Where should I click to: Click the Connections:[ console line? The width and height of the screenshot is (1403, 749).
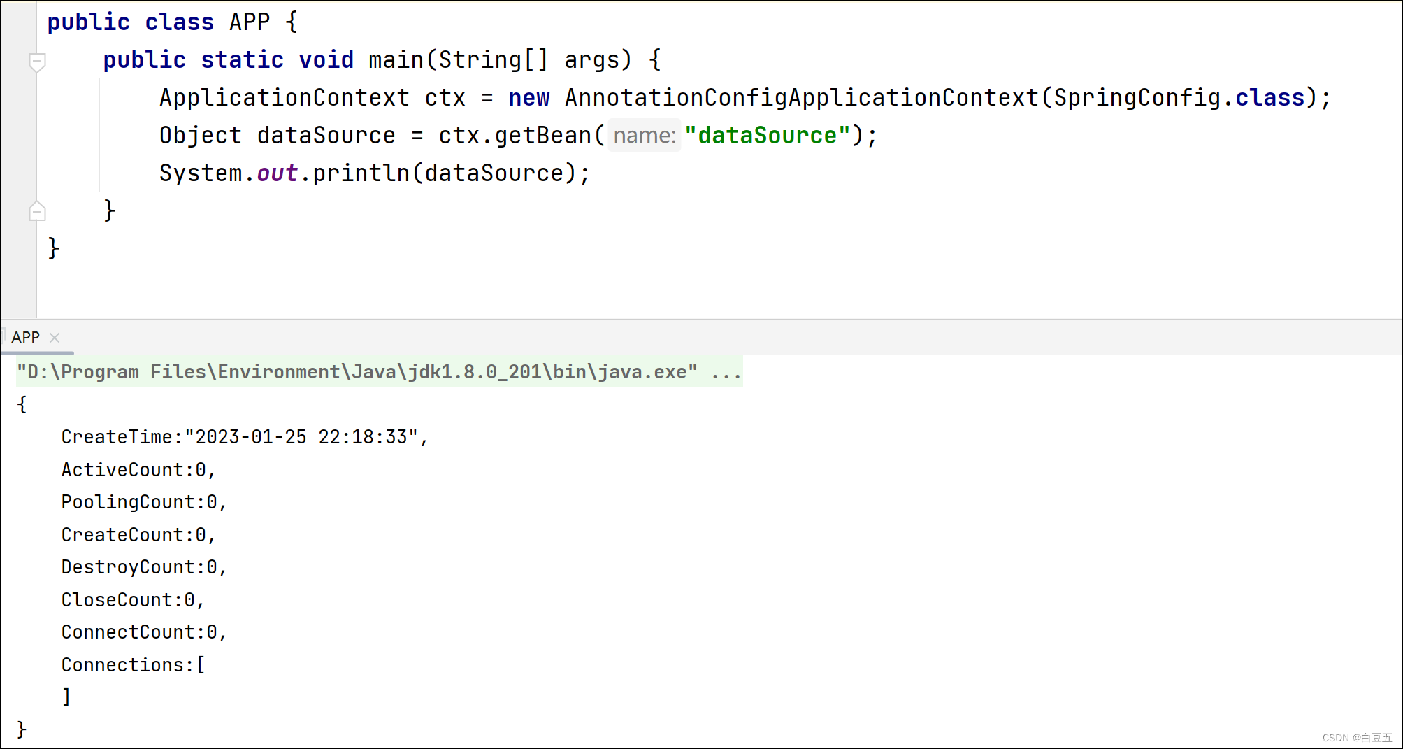pos(133,665)
